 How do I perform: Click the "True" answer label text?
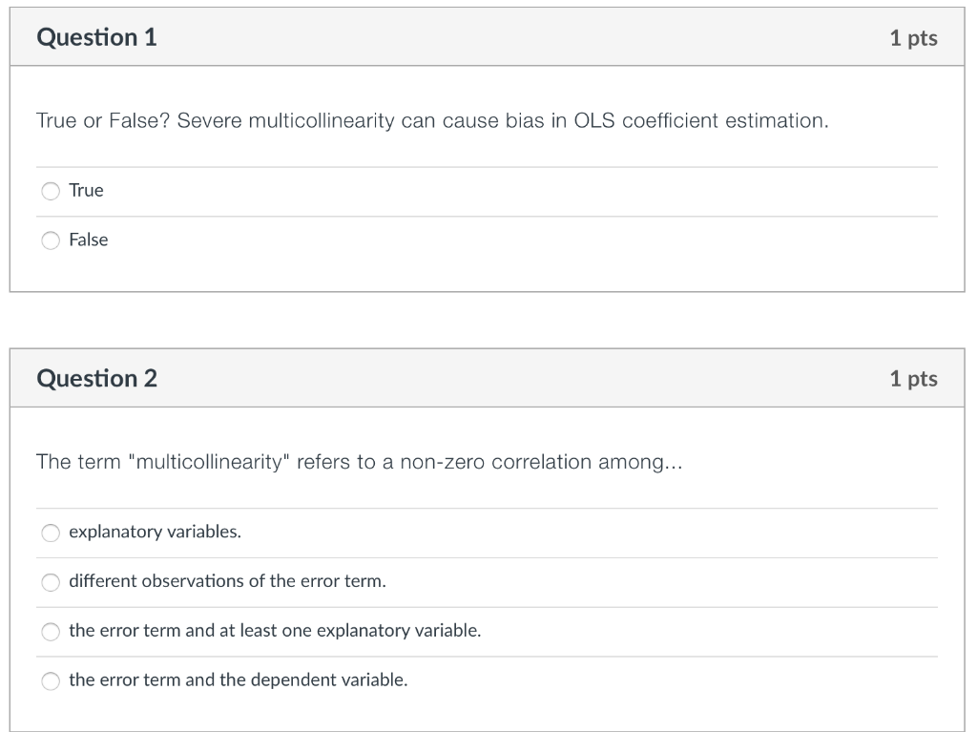(x=86, y=191)
